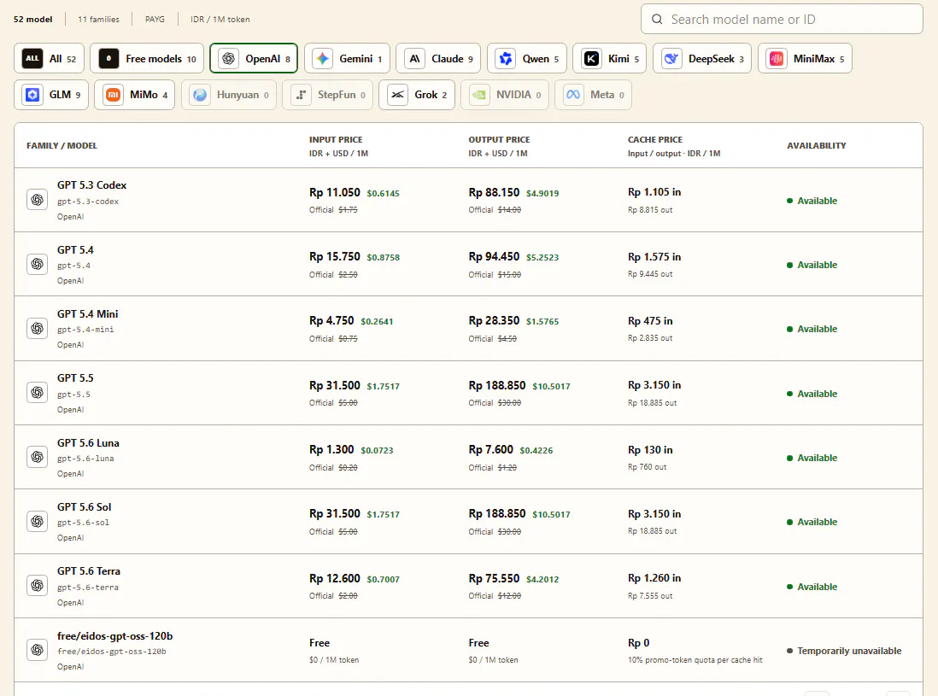938x696 pixels.
Task: Click the 52 model summary label
Action: 33,19
